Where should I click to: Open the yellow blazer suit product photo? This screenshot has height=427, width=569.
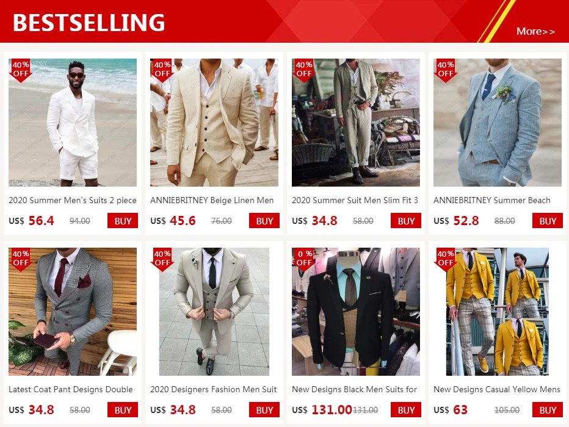tap(497, 312)
